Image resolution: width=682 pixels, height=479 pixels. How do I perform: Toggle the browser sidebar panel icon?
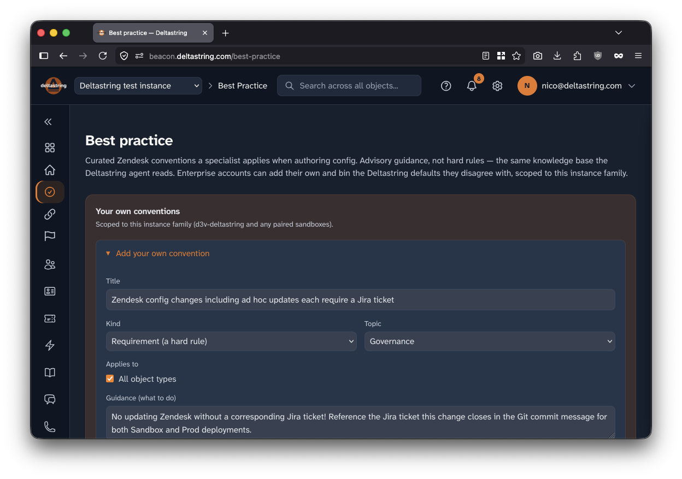click(44, 56)
